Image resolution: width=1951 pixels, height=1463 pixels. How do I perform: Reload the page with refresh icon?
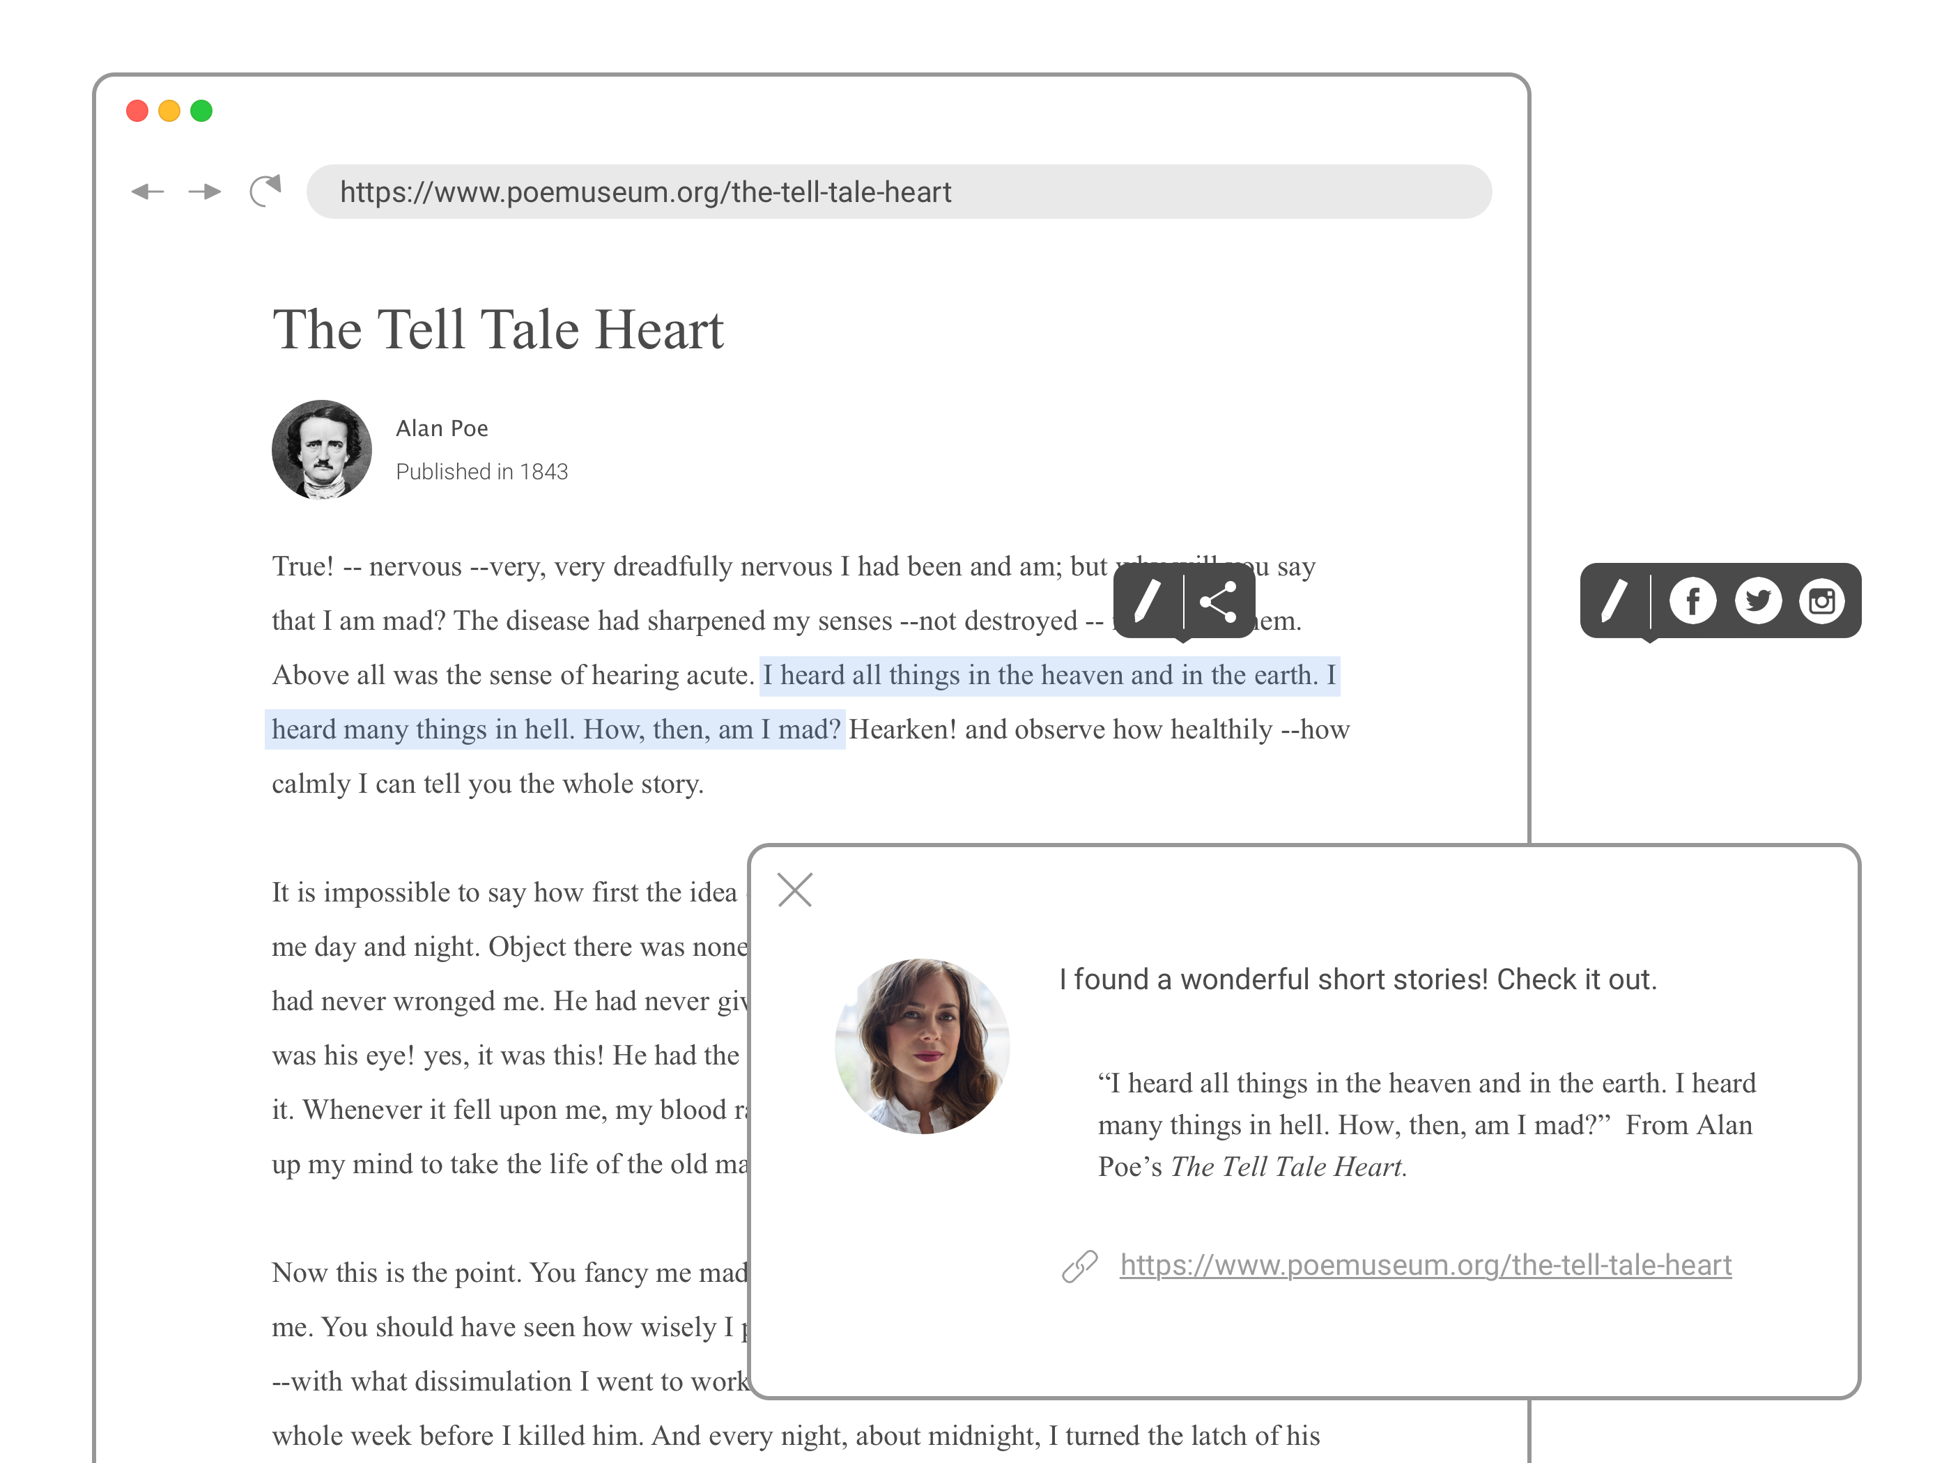point(265,190)
